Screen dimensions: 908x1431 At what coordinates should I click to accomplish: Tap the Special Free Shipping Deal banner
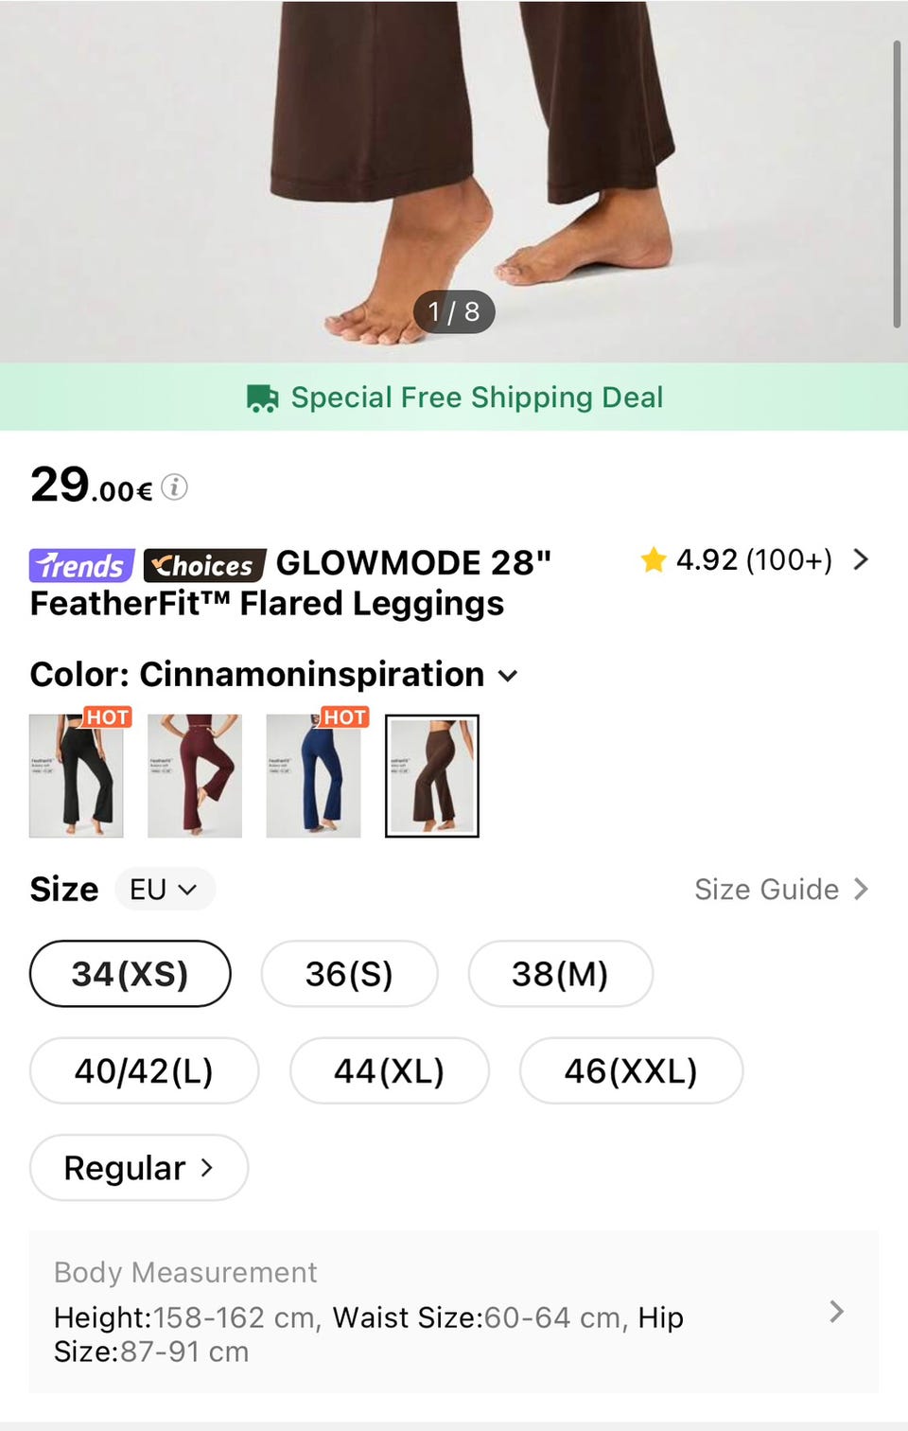pos(477,397)
